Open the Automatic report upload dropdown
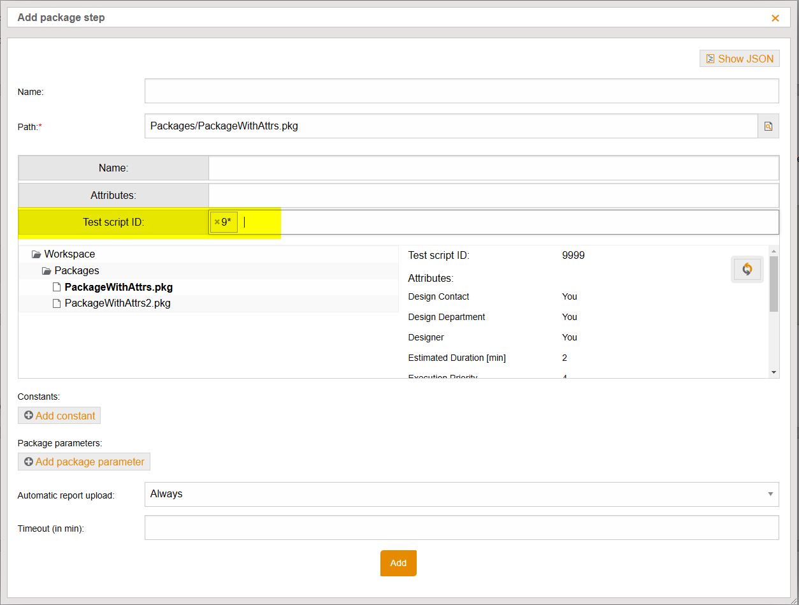 coord(769,494)
